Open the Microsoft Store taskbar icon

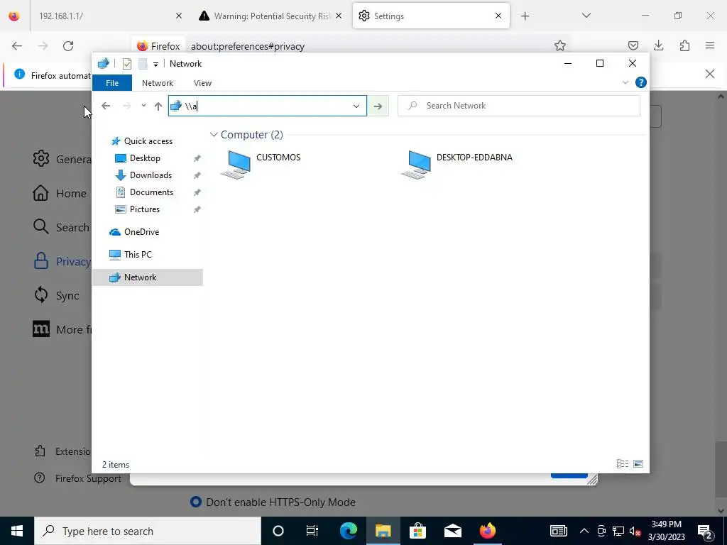[417, 531]
